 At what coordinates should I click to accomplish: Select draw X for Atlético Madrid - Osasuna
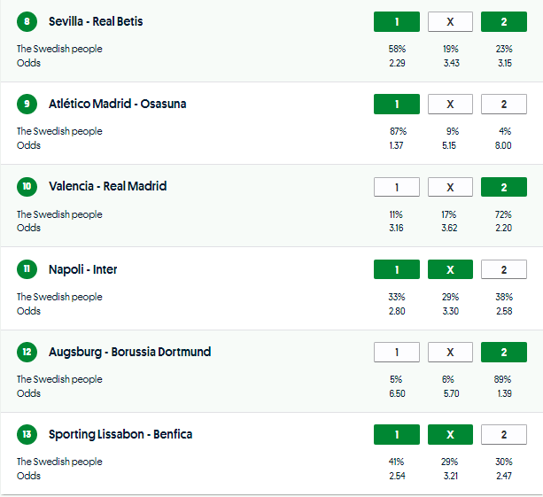pyautogui.click(x=450, y=105)
